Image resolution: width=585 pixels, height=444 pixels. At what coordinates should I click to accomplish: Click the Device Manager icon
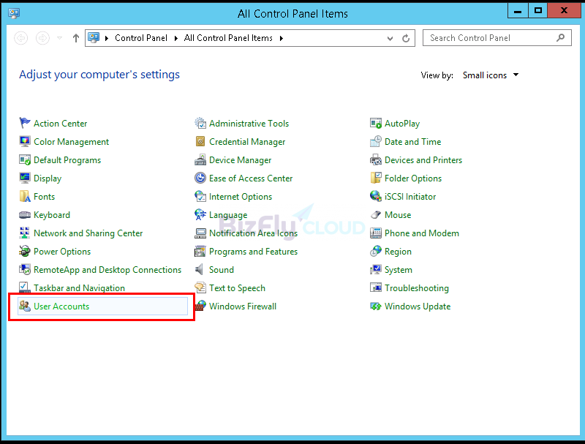[x=200, y=159]
